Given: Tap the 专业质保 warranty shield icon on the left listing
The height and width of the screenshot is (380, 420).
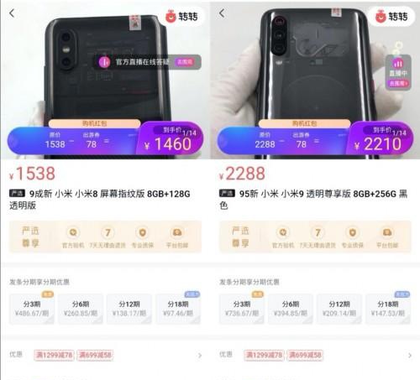Looking at the screenshot, I should [142, 232].
